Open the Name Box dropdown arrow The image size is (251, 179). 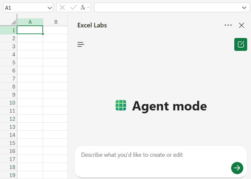[49, 8]
